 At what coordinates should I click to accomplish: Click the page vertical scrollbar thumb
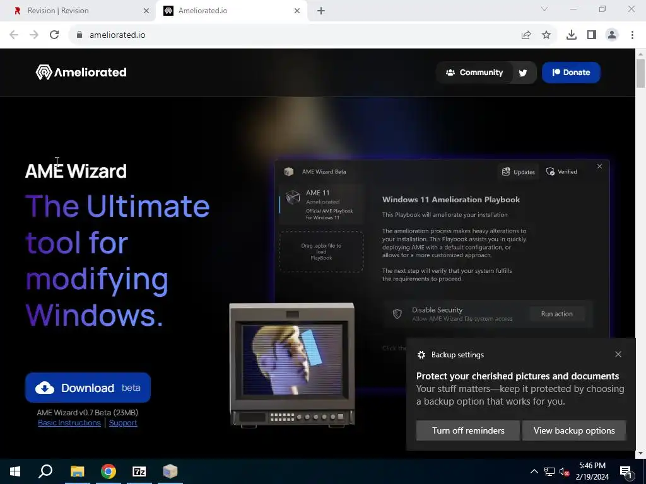coord(641,73)
